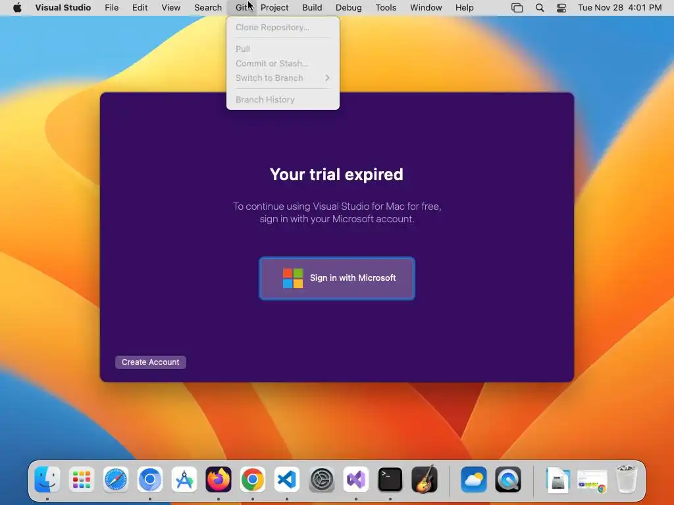
Task: Open the Edit menu
Action: (140, 7)
